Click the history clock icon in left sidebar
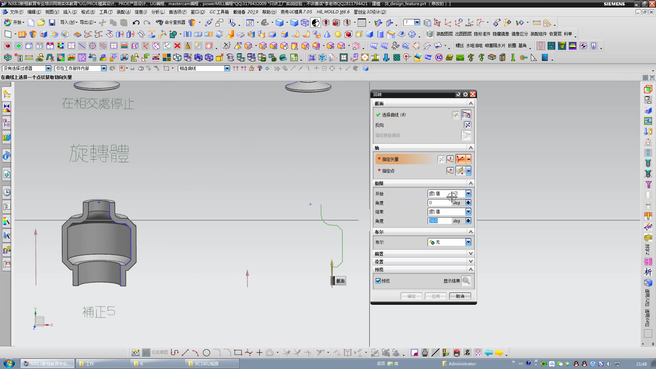 [6, 192]
